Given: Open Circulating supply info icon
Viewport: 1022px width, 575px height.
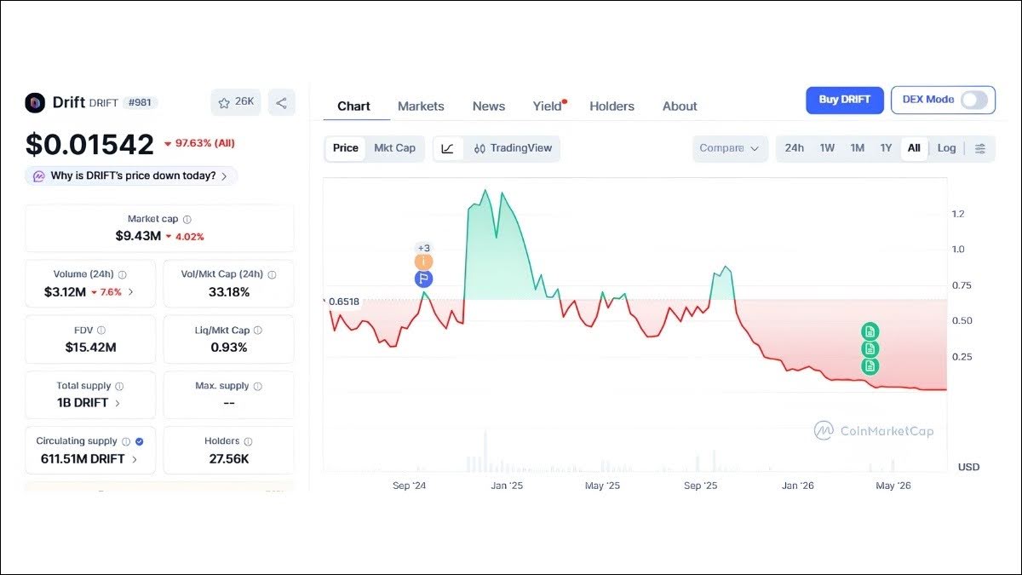Looking at the screenshot, I should tap(126, 441).
